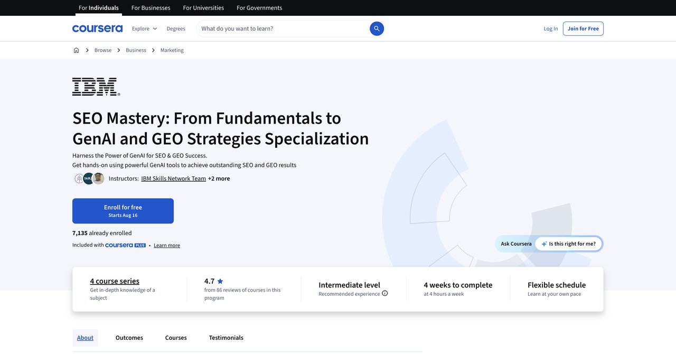Click Enroll for free button
Viewport: 676px width, 354px height.
tap(123, 211)
